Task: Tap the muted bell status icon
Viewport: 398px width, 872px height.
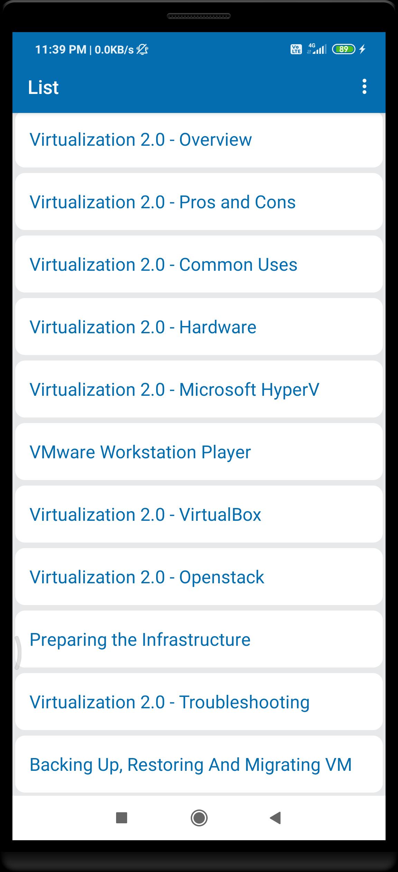Action: [x=142, y=50]
